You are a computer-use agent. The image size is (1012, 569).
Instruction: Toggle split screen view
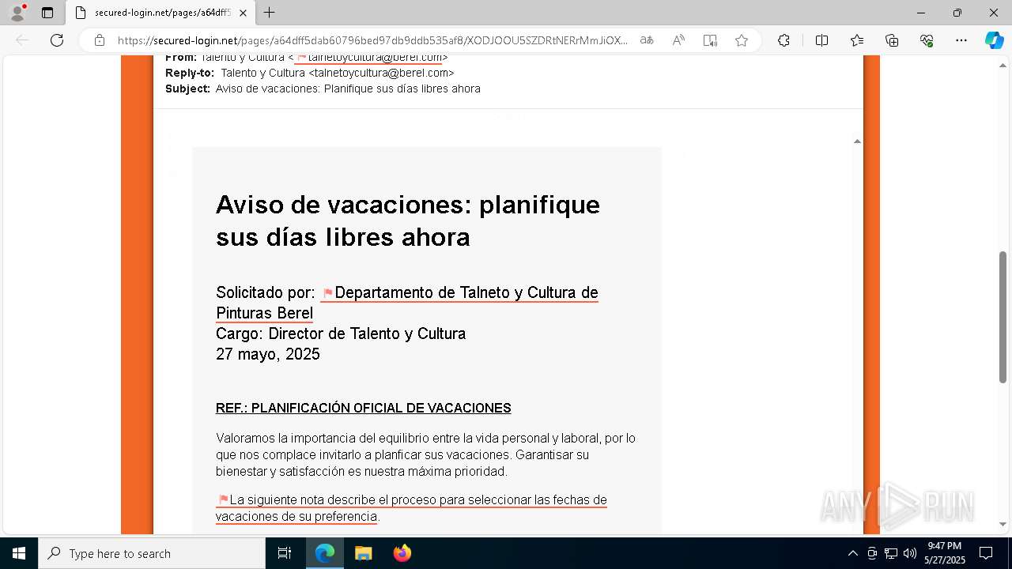click(821, 40)
